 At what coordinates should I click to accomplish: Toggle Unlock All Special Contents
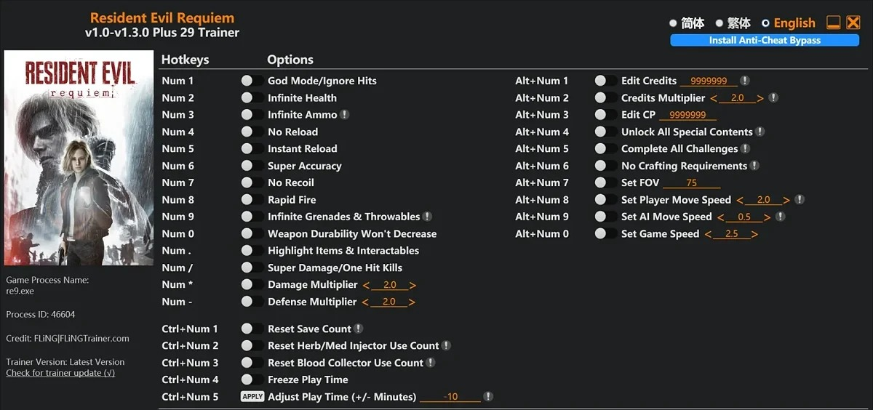point(605,132)
